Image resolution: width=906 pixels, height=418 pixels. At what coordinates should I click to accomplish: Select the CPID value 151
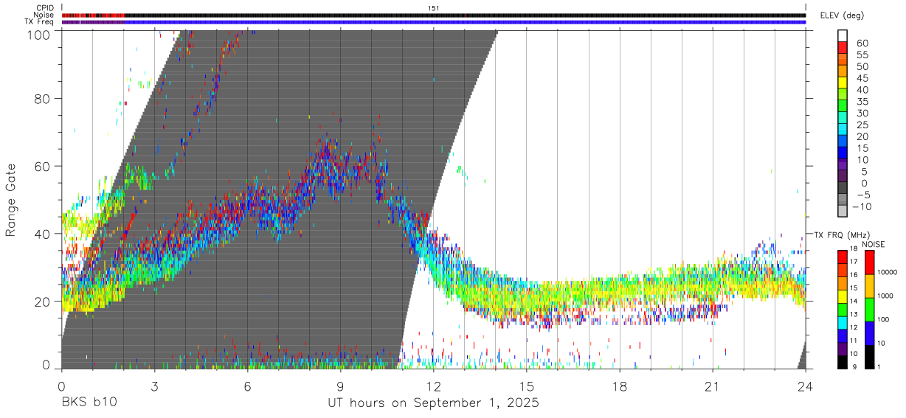[x=433, y=8]
